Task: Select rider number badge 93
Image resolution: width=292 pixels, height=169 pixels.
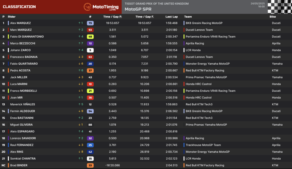Action: (90, 30)
